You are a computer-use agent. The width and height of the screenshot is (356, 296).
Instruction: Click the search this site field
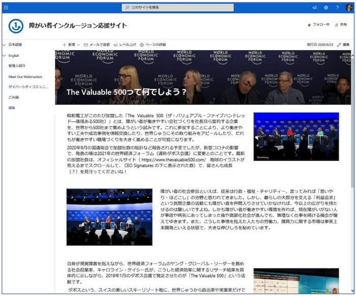click(x=177, y=7)
